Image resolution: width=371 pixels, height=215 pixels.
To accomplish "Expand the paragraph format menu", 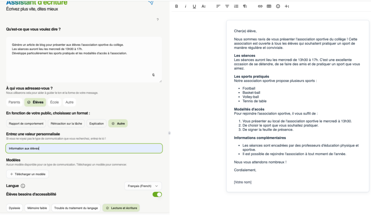I will [x=245, y=6].
